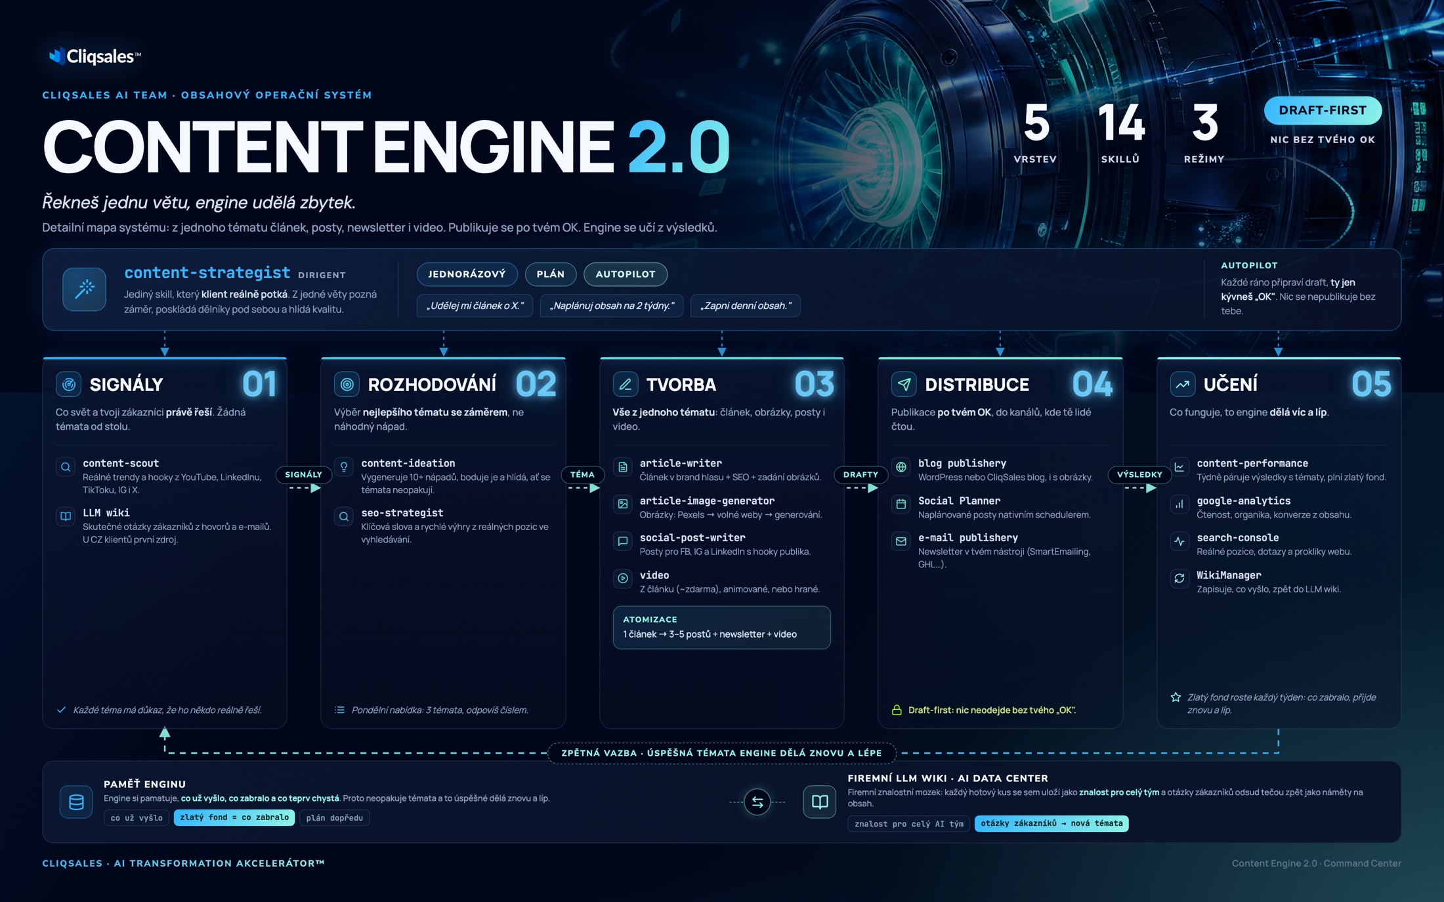The width and height of the screenshot is (1444, 902).
Task: Click the 'zlatý fond = co zabralo' tag
Action: click(234, 817)
